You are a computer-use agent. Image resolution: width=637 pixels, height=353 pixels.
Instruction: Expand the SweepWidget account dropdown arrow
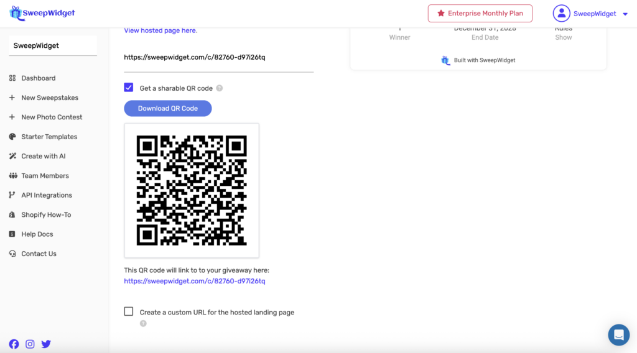(x=625, y=14)
